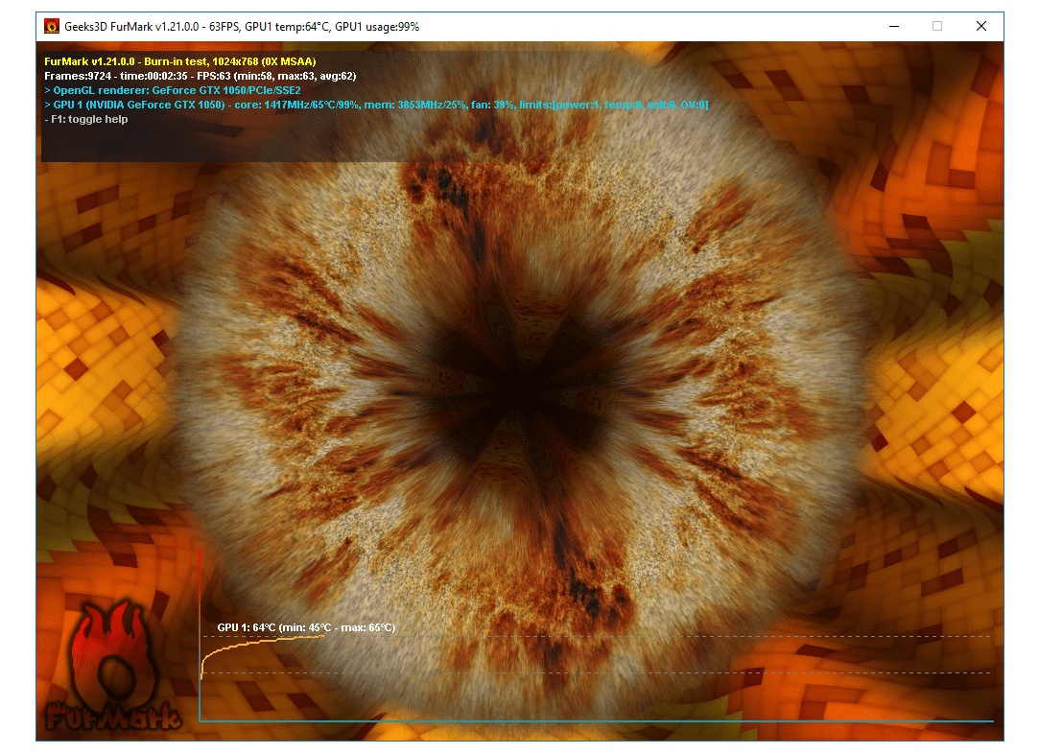The width and height of the screenshot is (1039, 754).
Task: Click the 'FurMark v1.21.0.0 - Burn-in test' yellow line
Action: tap(180, 61)
